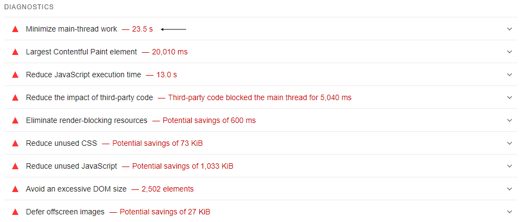Click red triangle beside Reduce unused JavaScript

[x=15, y=166]
